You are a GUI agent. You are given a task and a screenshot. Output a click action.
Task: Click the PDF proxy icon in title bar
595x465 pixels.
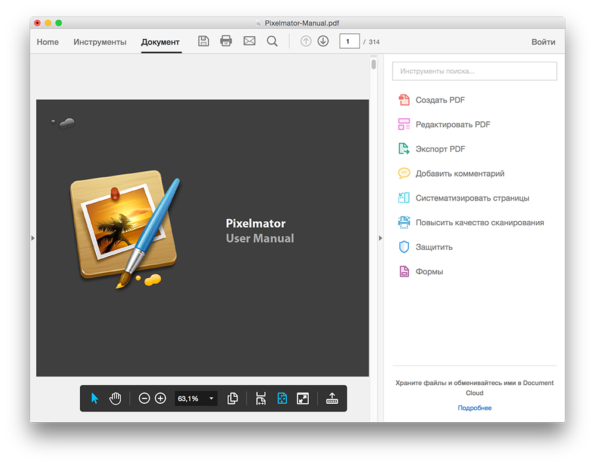point(258,23)
